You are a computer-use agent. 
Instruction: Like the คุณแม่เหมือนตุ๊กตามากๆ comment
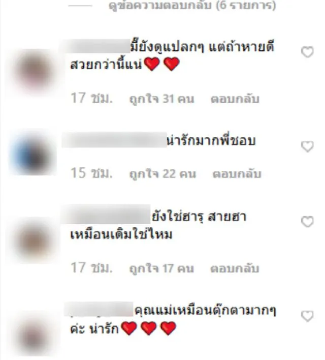pyautogui.click(x=307, y=316)
